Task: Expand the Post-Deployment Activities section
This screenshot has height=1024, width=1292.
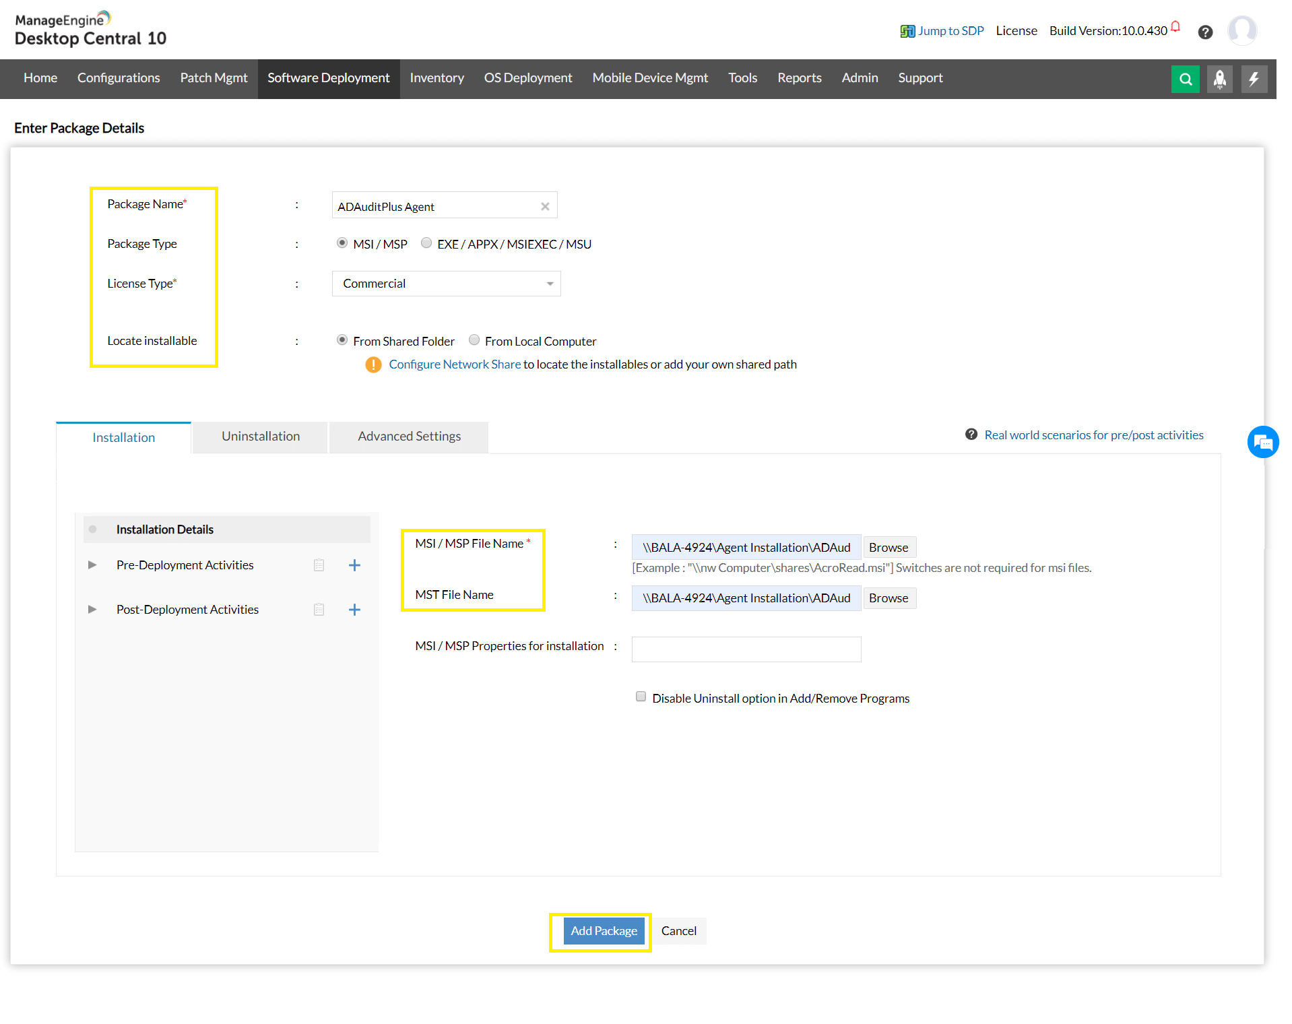Action: [x=92, y=610]
